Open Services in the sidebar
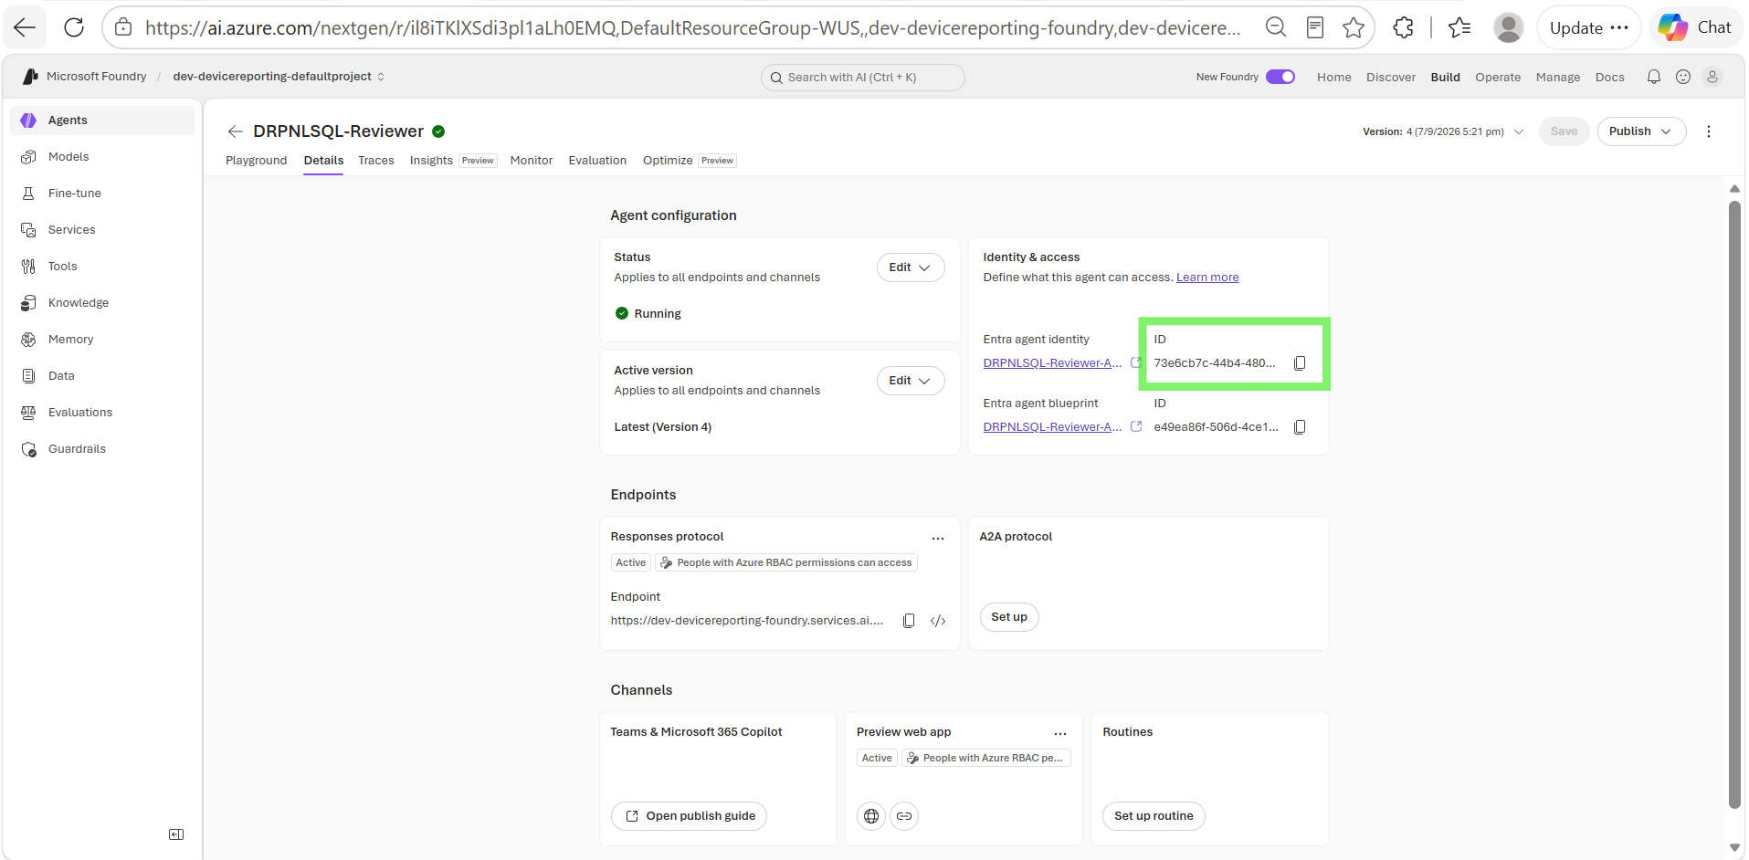 click(102, 230)
